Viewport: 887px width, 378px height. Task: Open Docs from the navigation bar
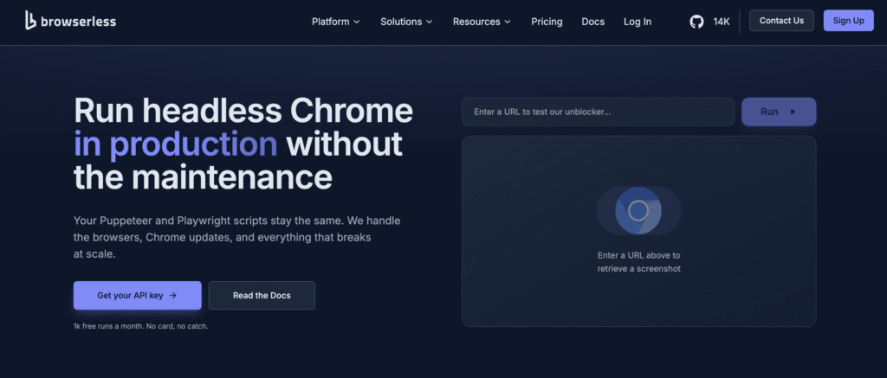(592, 22)
